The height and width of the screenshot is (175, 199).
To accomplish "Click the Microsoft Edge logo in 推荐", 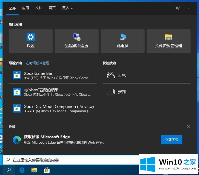I will (17, 140).
